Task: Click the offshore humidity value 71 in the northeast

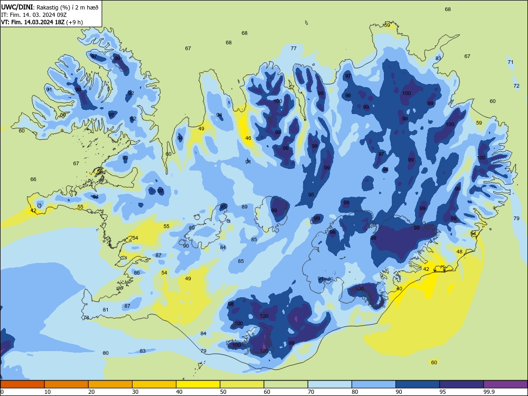Action: pos(511,62)
